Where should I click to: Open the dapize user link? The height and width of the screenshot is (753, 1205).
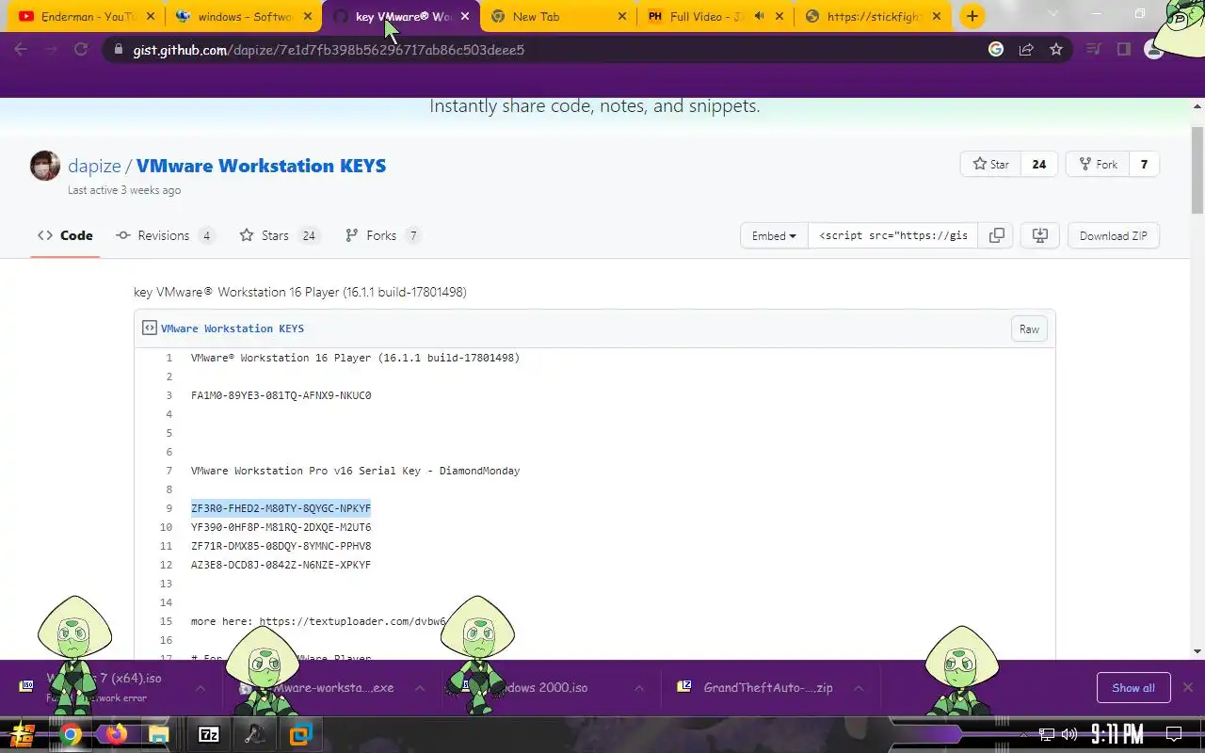coord(94,166)
